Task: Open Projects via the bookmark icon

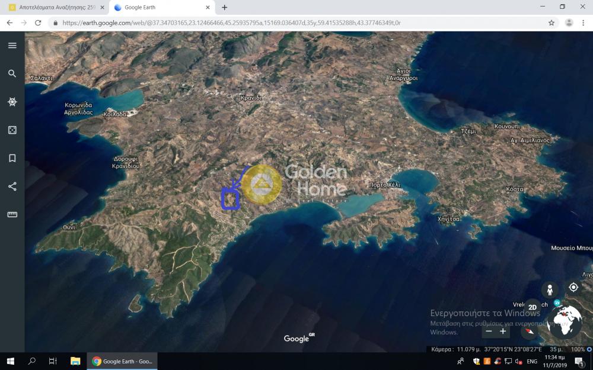Action: point(12,158)
